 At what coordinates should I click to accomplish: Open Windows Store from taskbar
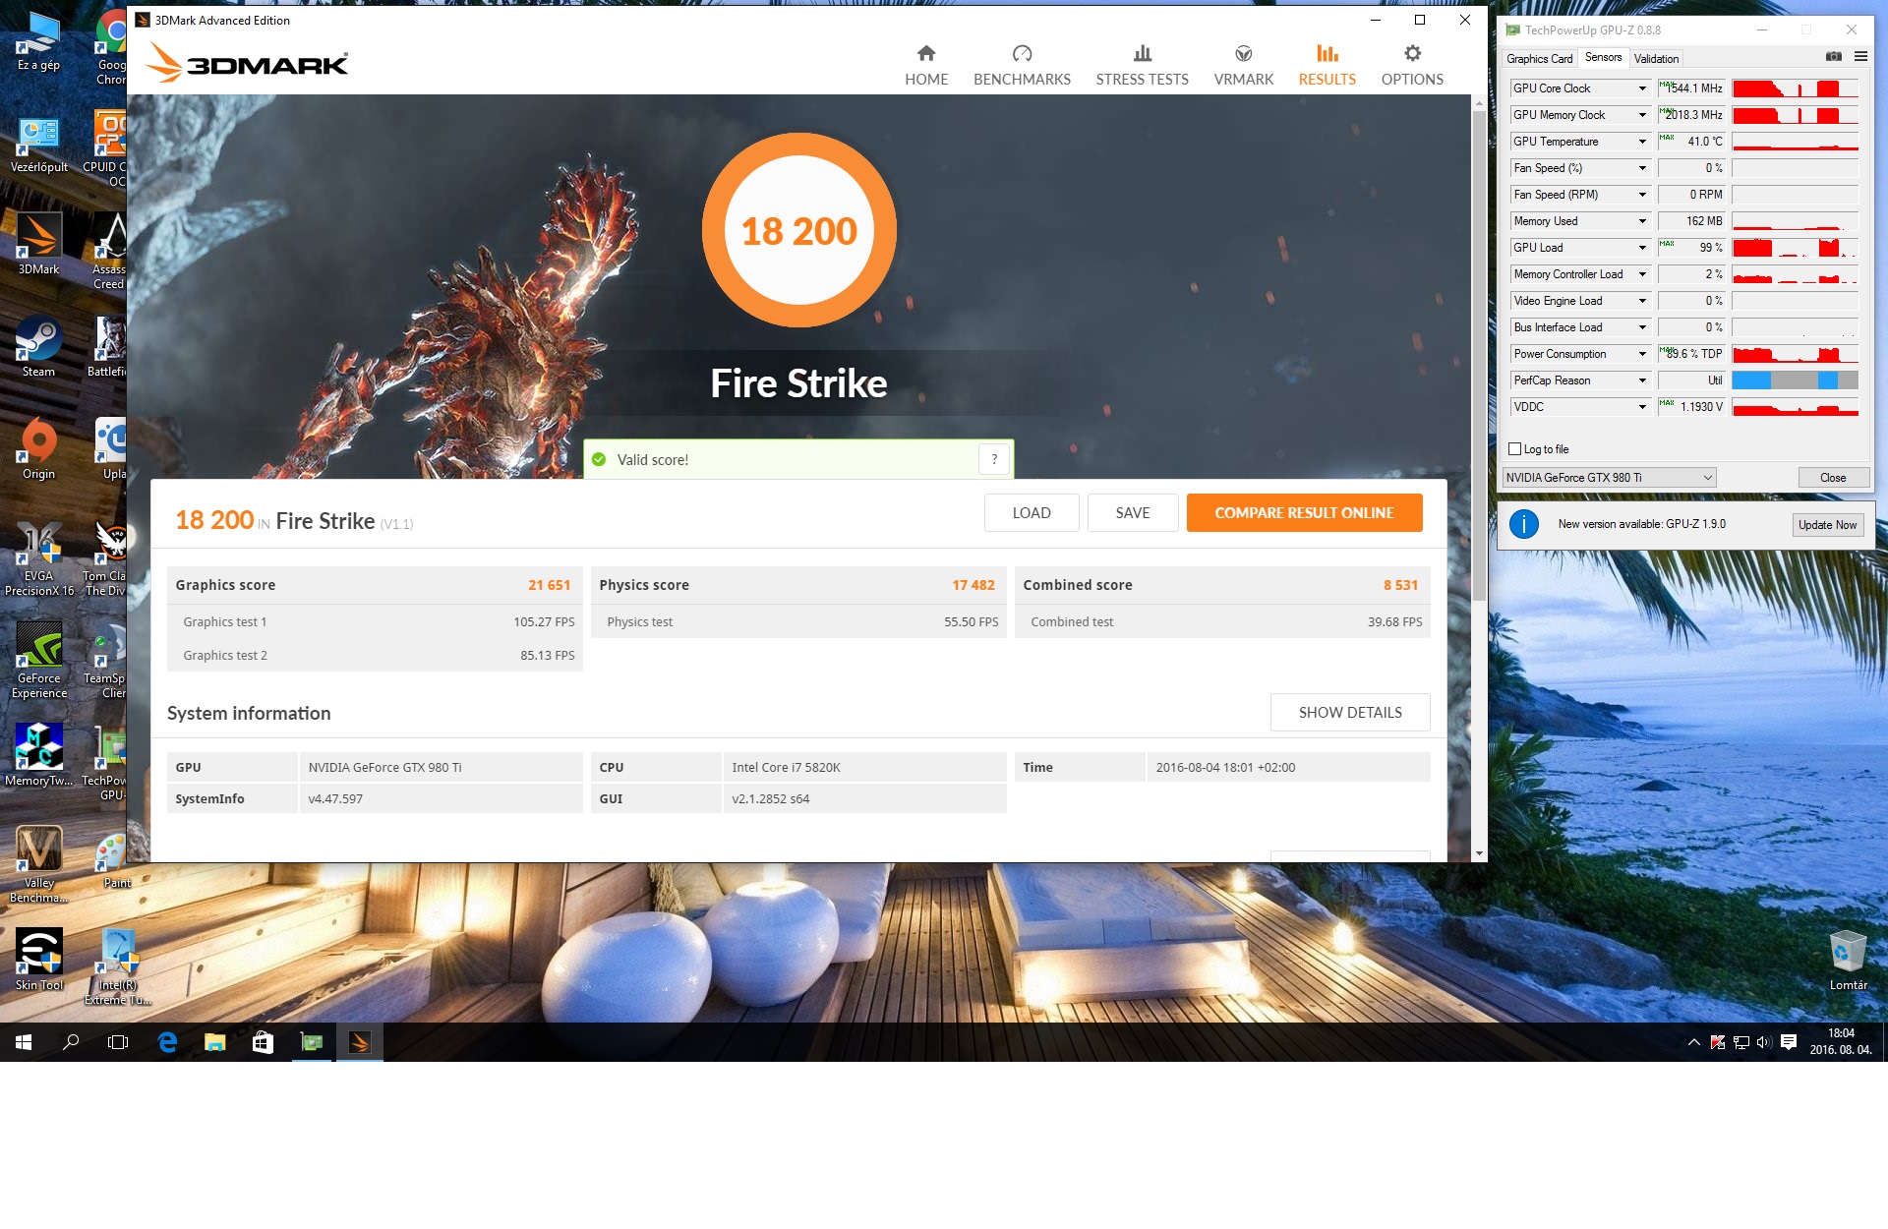point(262,1042)
